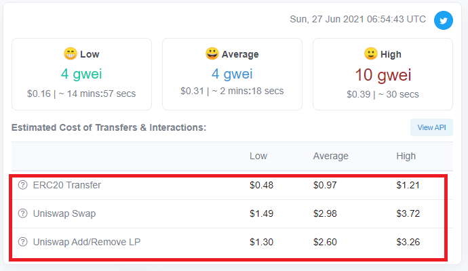This screenshot has width=468, height=271.
Task: Click the Average column header
Action: [331, 156]
